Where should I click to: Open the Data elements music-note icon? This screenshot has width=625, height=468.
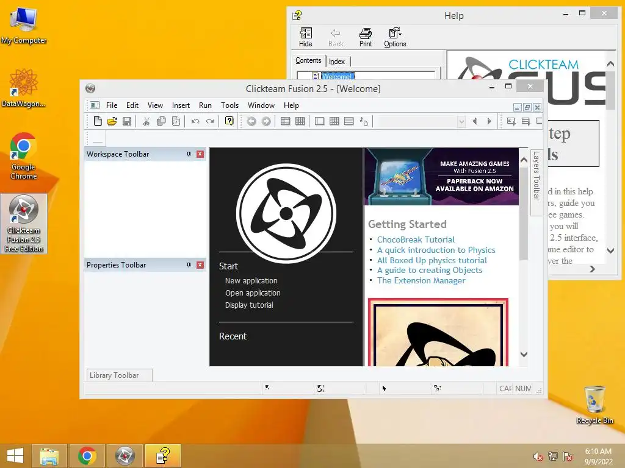(364, 121)
